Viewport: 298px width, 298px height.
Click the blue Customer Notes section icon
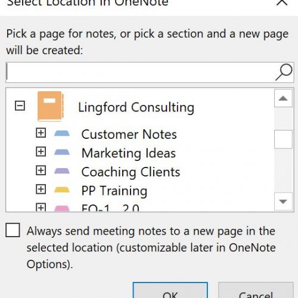[62, 134]
